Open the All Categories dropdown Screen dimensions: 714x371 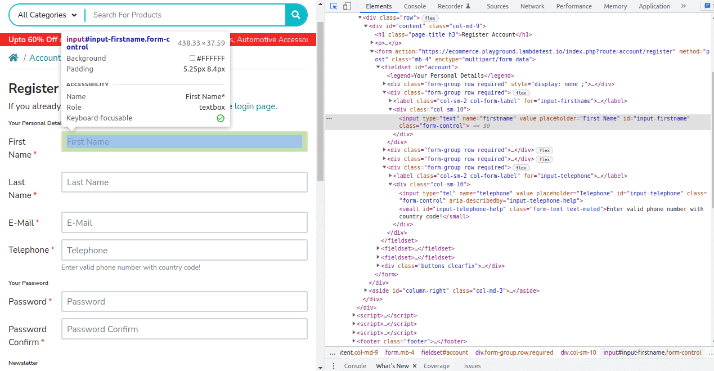[45, 15]
